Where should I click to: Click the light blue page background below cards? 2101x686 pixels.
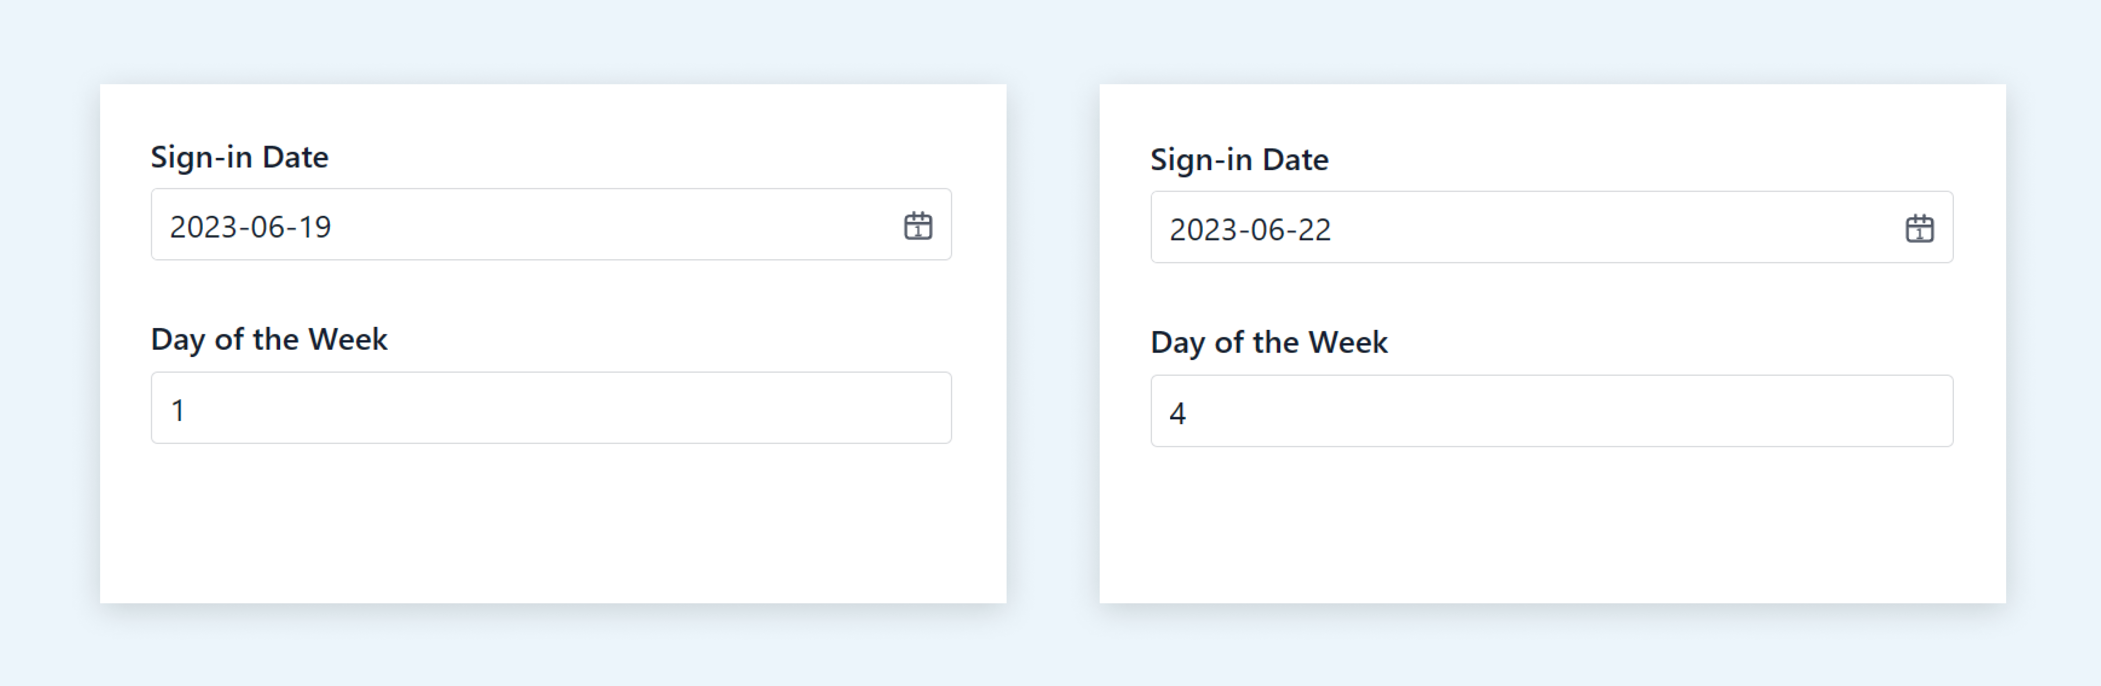[x=1050, y=648]
